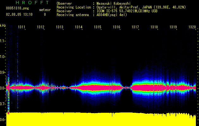Click the Receiver label

[x=64, y=11]
